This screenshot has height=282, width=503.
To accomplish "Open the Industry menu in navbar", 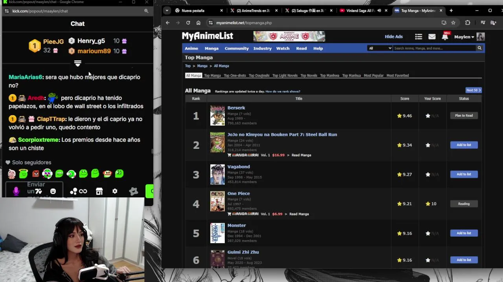I will 263,48.
